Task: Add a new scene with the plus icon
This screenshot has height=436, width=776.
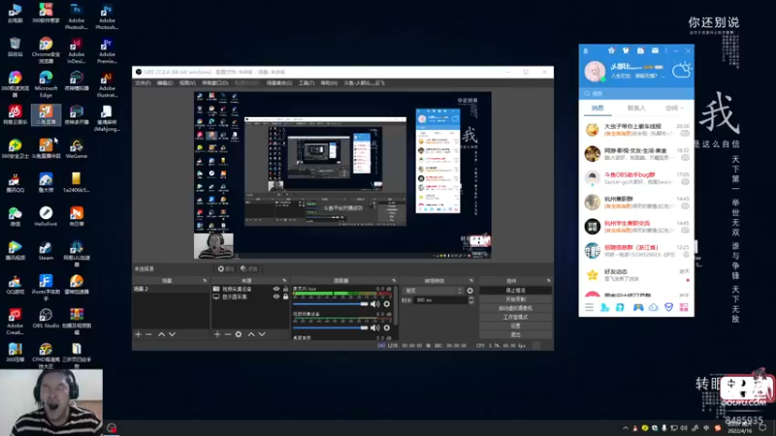Action: coord(138,334)
